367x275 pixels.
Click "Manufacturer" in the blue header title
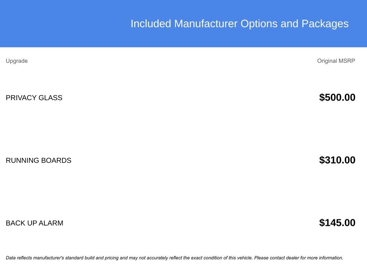(x=206, y=24)
